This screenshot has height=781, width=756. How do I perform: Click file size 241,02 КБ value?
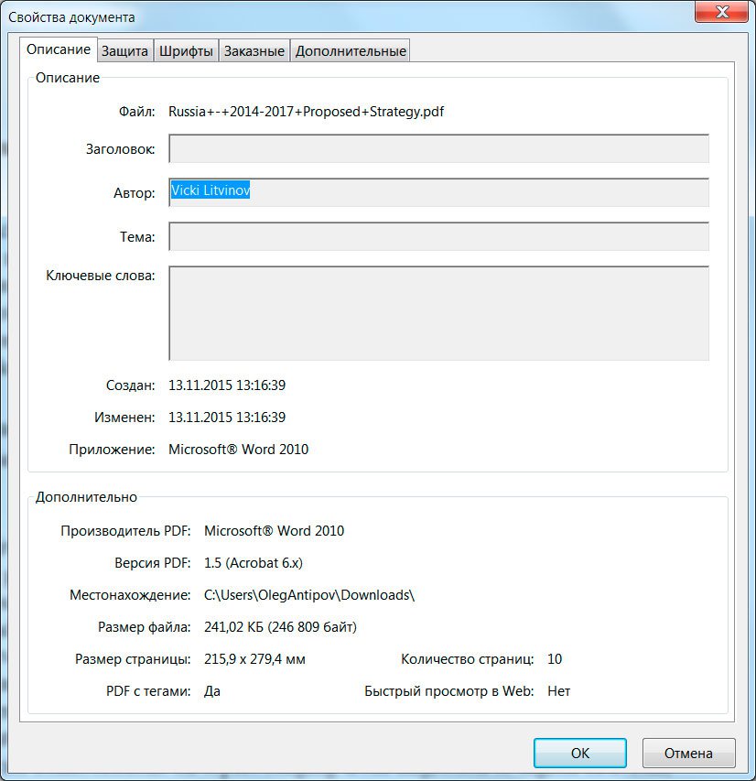click(x=280, y=626)
